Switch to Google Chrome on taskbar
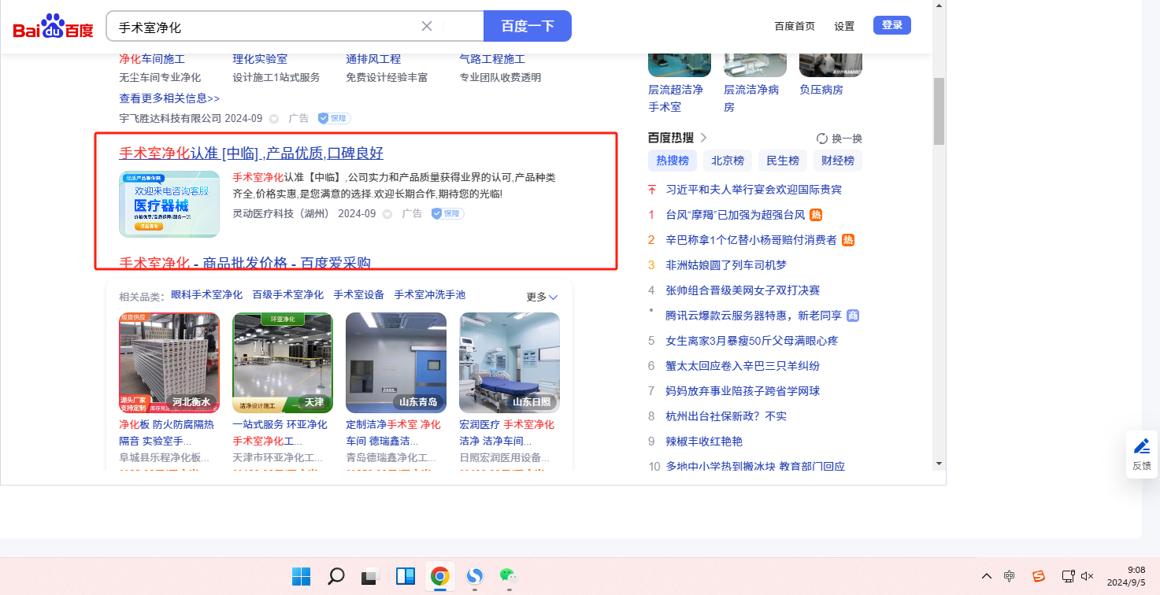Screen dimensions: 1160x595 point(440,576)
